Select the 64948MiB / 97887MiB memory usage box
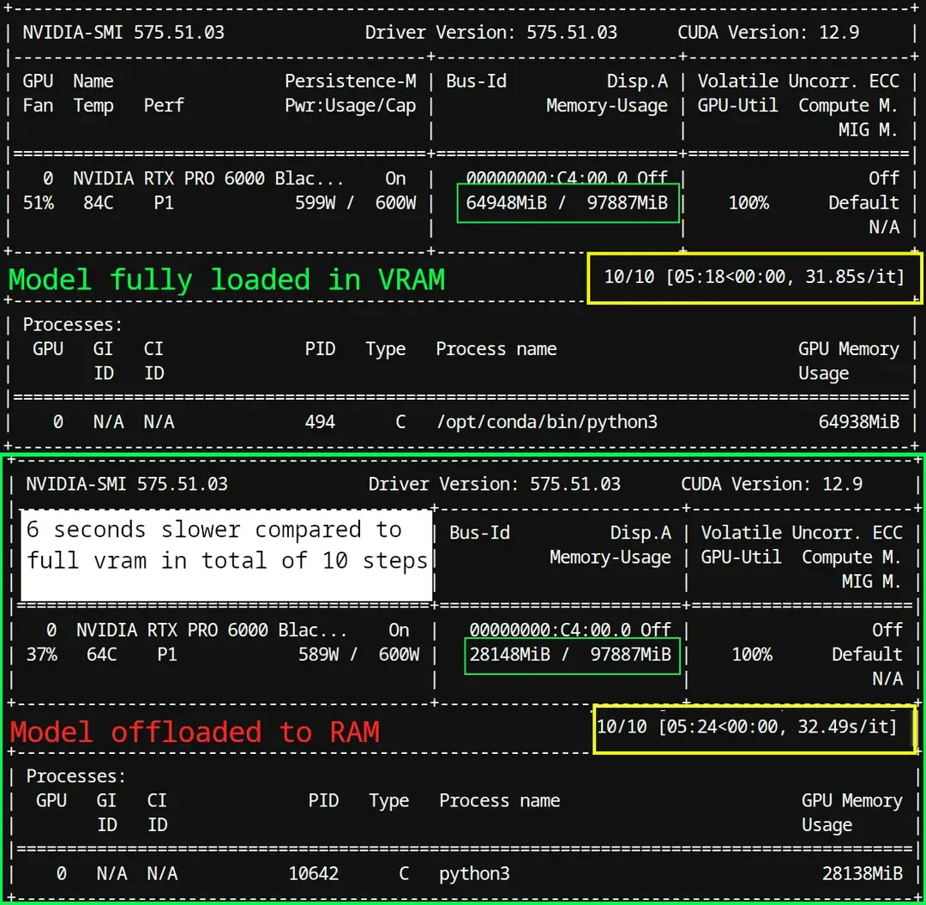This screenshot has height=905, width=926. [568, 203]
